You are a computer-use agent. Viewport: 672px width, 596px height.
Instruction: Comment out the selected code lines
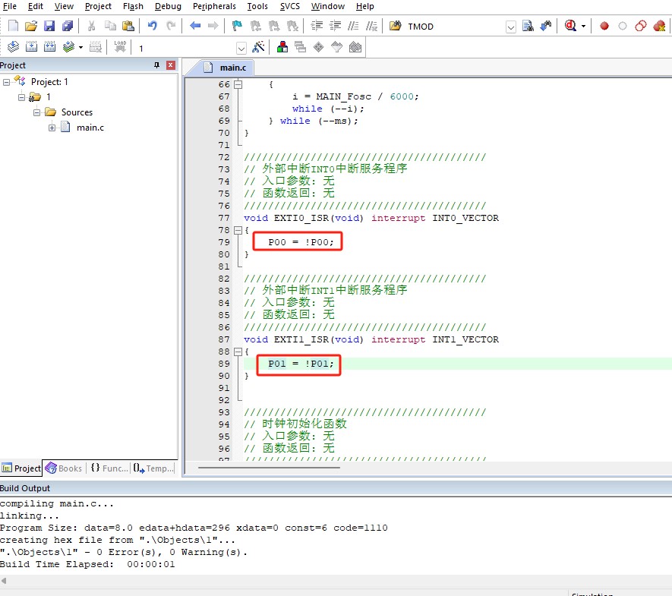pyautogui.click(x=353, y=26)
